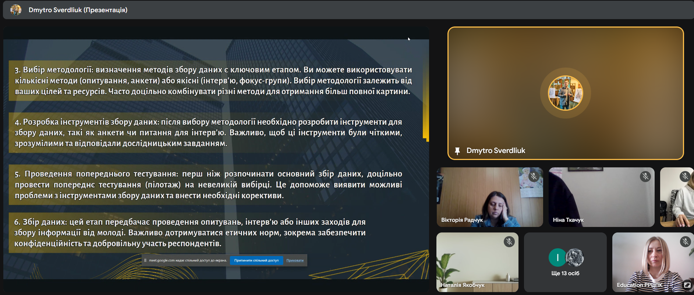Click Dmytro Sverdliuk's round profile photo
Image resolution: width=694 pixels, height=295 pixels.
(x=565, y=93)
